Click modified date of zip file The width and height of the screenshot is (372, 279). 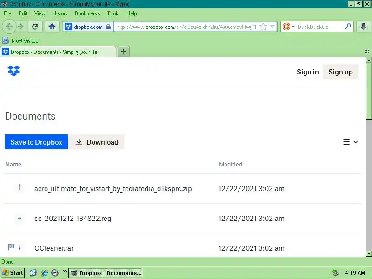click(x=252, y=189)
